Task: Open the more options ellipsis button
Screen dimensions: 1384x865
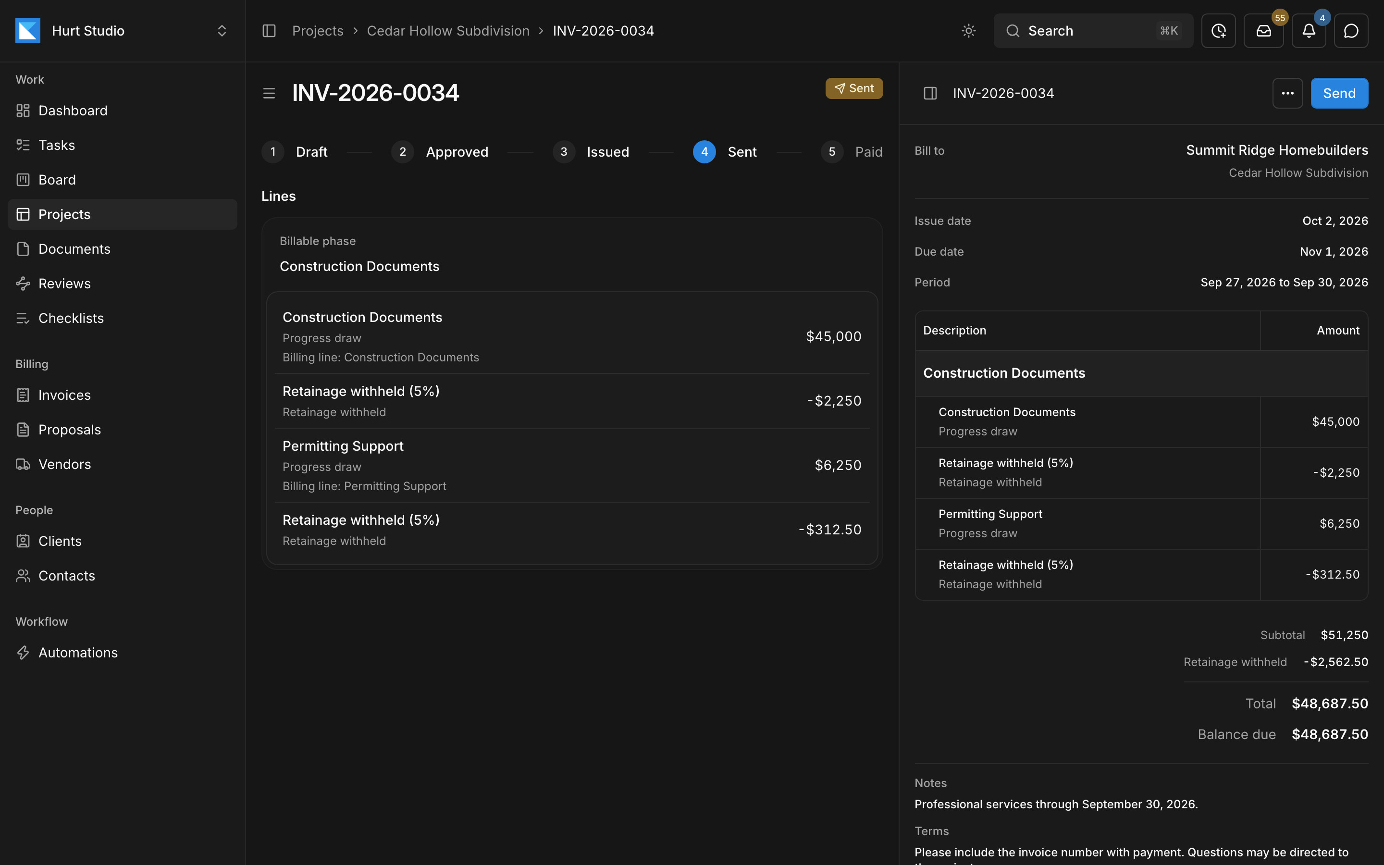Action: click(1287, 93)
